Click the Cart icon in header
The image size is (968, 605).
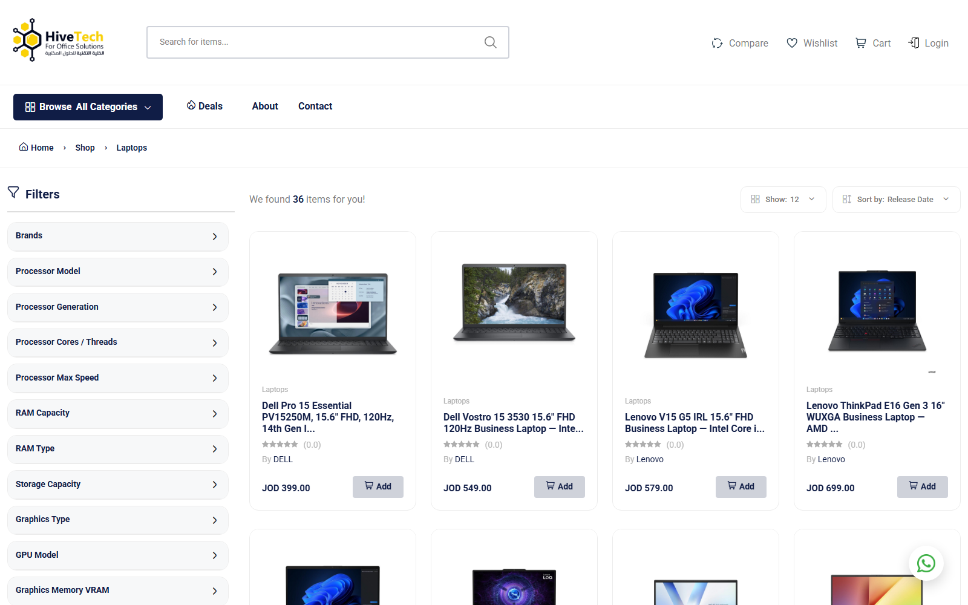860,43
